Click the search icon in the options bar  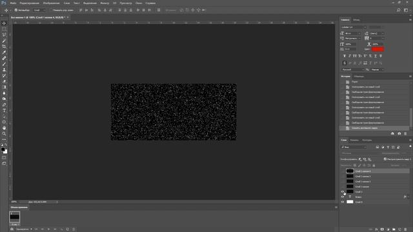coord(399,10)
